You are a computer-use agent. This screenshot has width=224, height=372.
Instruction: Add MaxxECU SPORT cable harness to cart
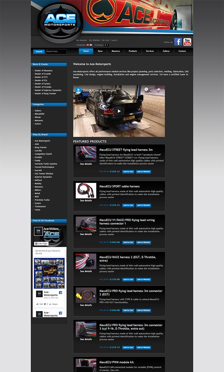tap(128, 205)
